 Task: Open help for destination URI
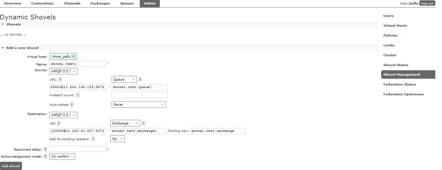pyautogui.click(x=59, y=123)
